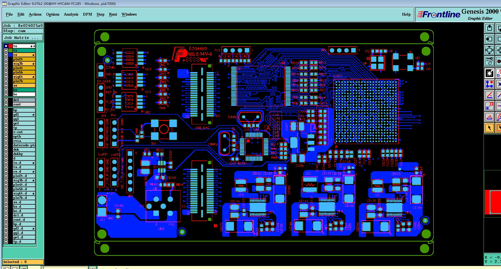This screenshot has height=269, width=501.
Task: Click the hand marker on layer gd1
Action: (33, 115)
